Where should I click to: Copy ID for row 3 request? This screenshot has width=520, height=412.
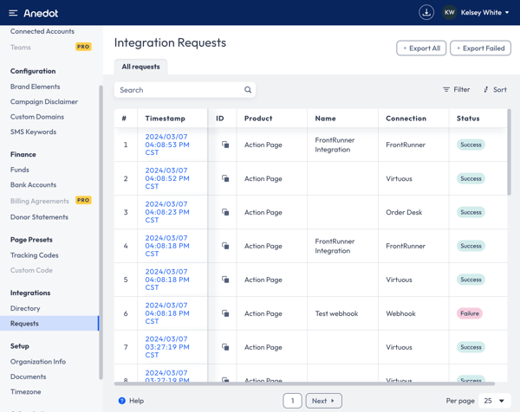pos(225,212)
